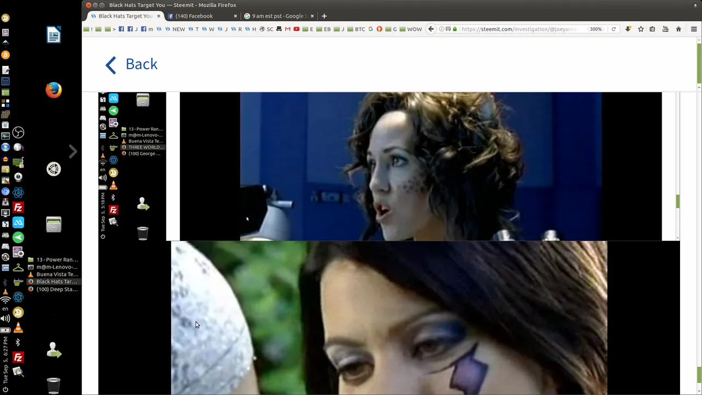Viewport: 702px width, 395px height.
Task: Click the Back link with chevron
Action: [131, 64]
